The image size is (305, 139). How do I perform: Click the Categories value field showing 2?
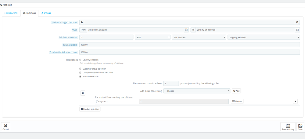pos(184,101)
